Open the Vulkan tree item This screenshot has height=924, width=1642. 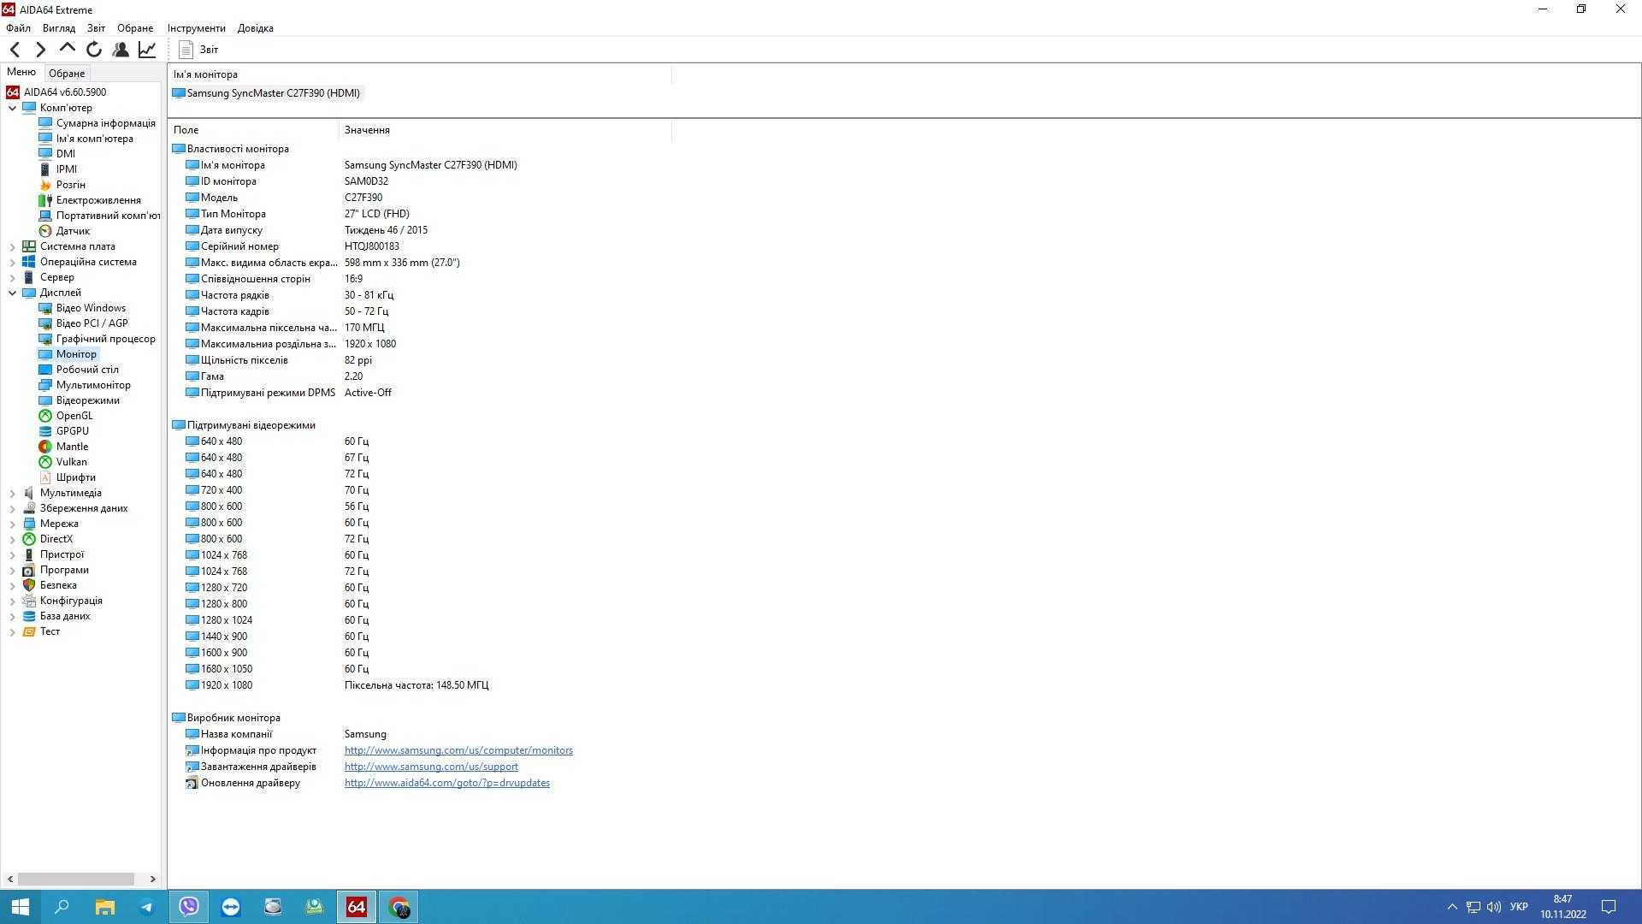coord(71,462)
